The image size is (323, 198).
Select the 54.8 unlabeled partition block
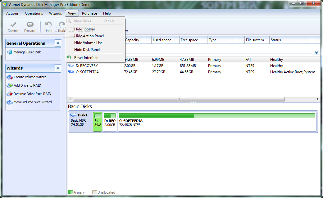tap(98, 122)
